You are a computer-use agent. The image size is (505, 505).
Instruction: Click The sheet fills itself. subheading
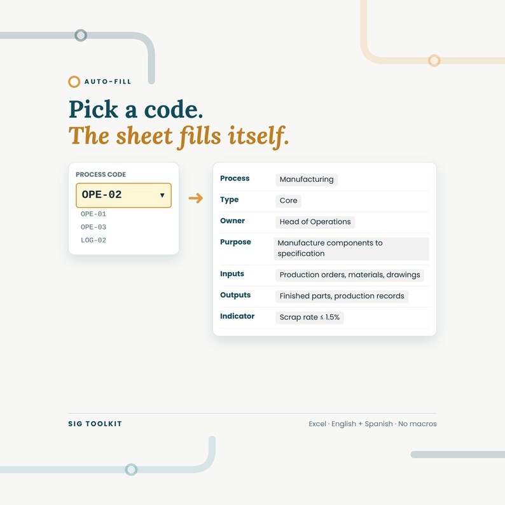tap(179, 137)
